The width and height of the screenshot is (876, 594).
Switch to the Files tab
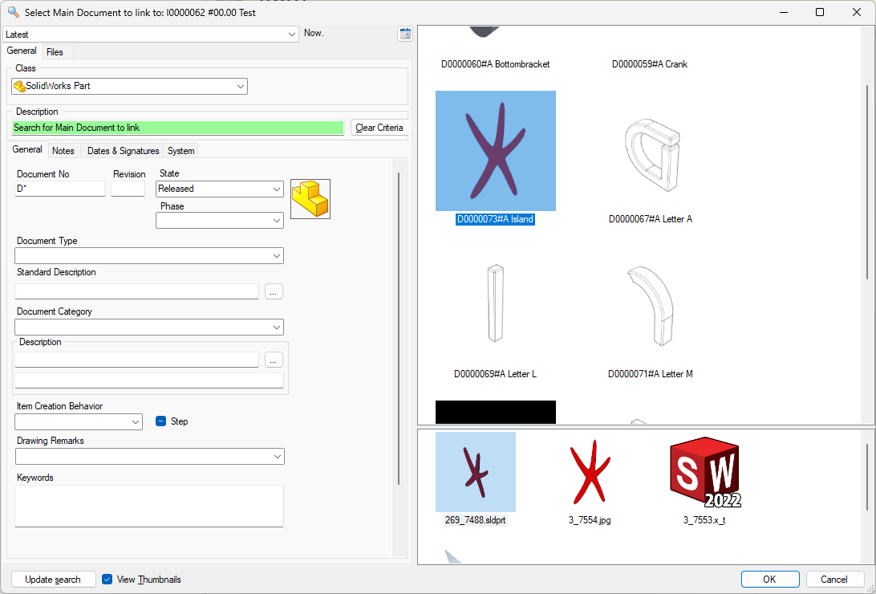point(55,52)
